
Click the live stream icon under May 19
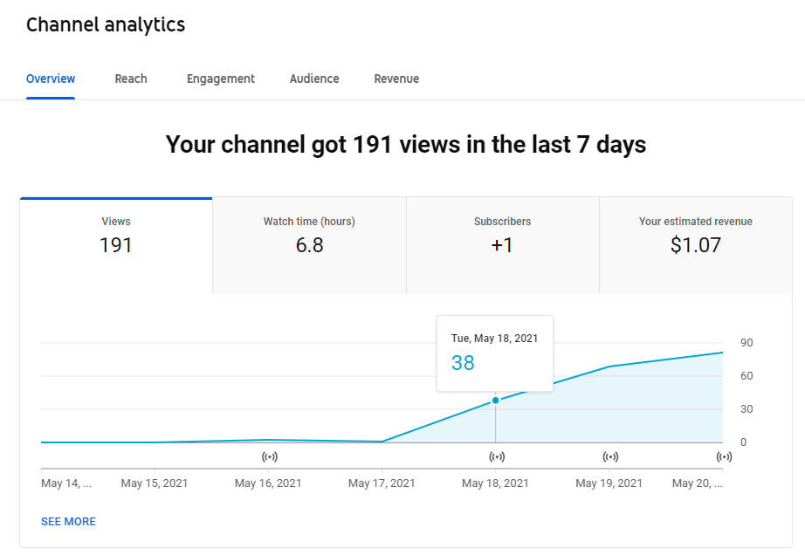[x=610, y=456]
